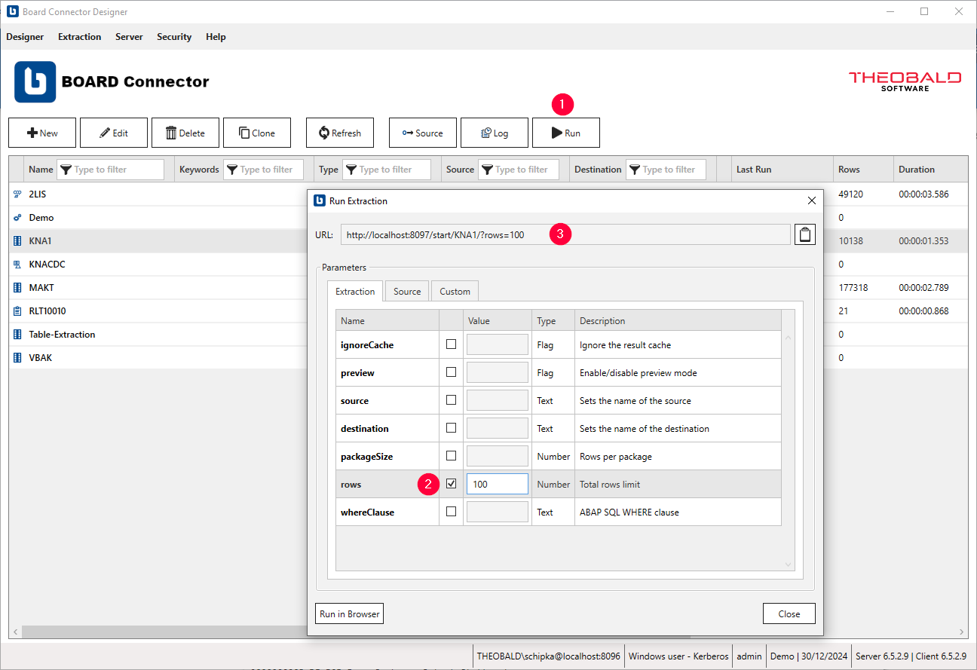Click the Rows column header
The width and height of the screenshot is (977, 670).
coord(863,170)
